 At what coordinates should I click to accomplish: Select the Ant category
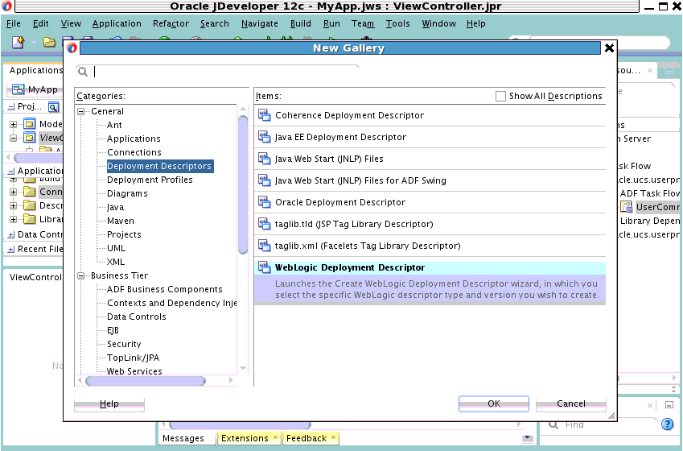pos(114,125)
